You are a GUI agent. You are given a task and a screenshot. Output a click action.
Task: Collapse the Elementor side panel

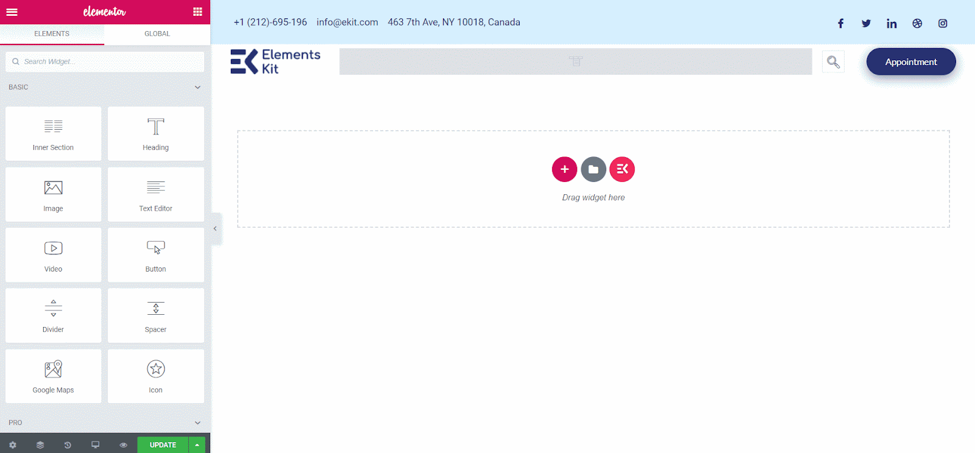[x=215, y=229]
